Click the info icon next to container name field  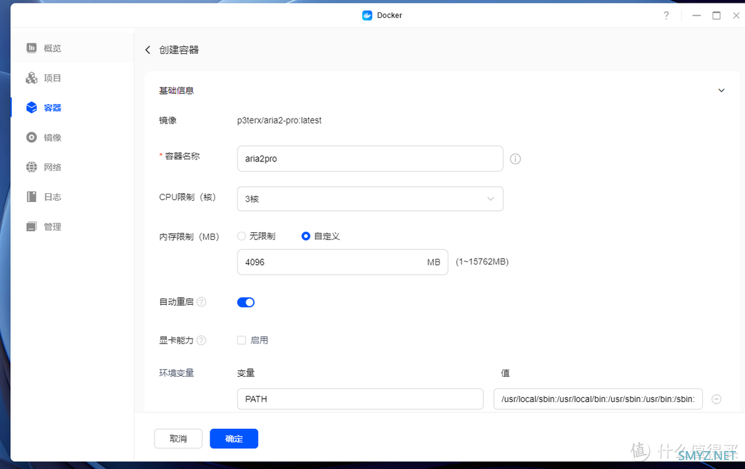pyautogui.click(x=515, y=159)
